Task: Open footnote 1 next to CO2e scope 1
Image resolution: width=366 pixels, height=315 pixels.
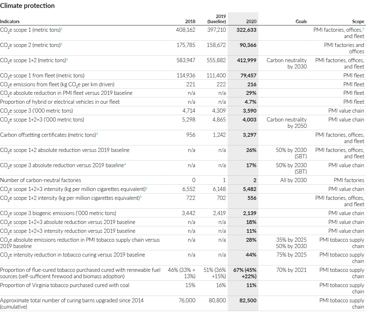Action: tap(62, 28)
